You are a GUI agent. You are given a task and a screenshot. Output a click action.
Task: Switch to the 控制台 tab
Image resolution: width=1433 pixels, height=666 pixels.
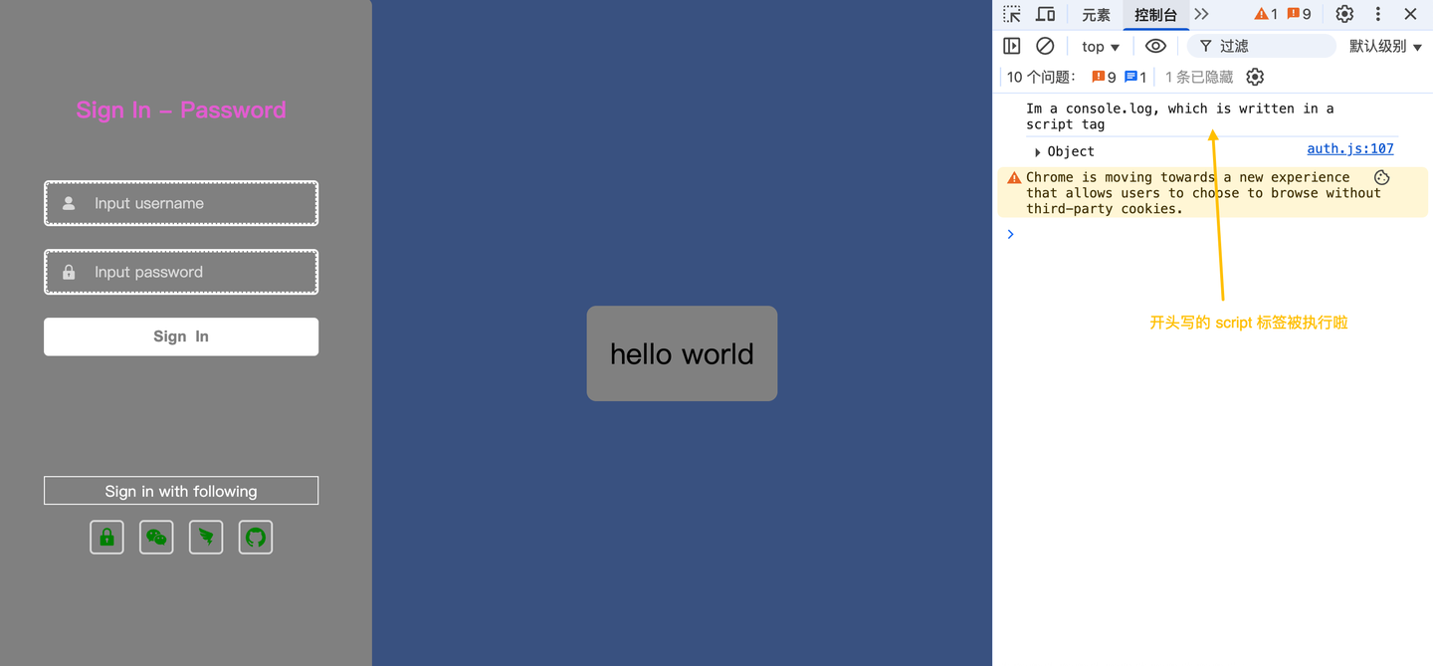[1155, 15]
